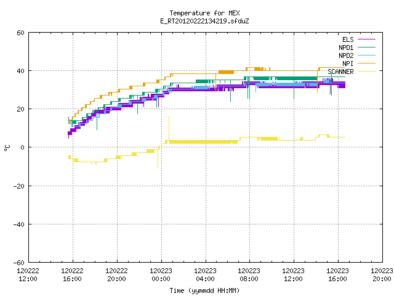Click the y-axis label 40
The image size is (394, 296).
click(20, 71)
